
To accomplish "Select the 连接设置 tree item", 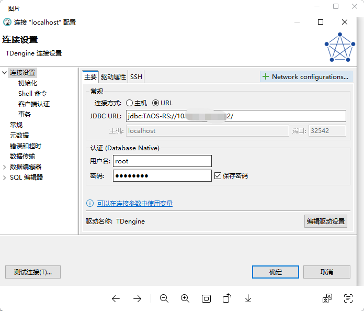I will (x=22, y=73).
